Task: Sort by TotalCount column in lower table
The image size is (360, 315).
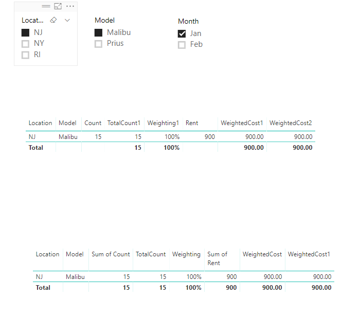Action: pyautogui.click(x=151, y=254)
